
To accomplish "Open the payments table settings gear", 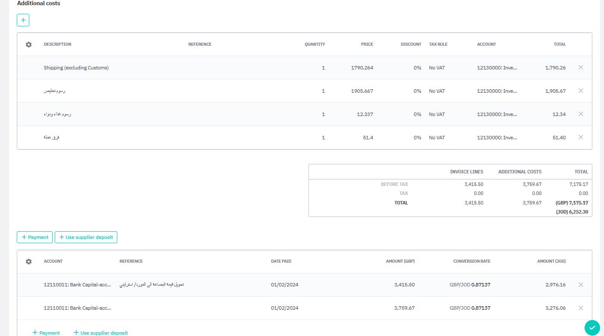I will (x=29, y=261).
